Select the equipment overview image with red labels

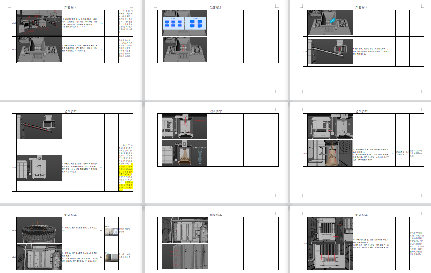pyautogui.click(x=39, y=22)
